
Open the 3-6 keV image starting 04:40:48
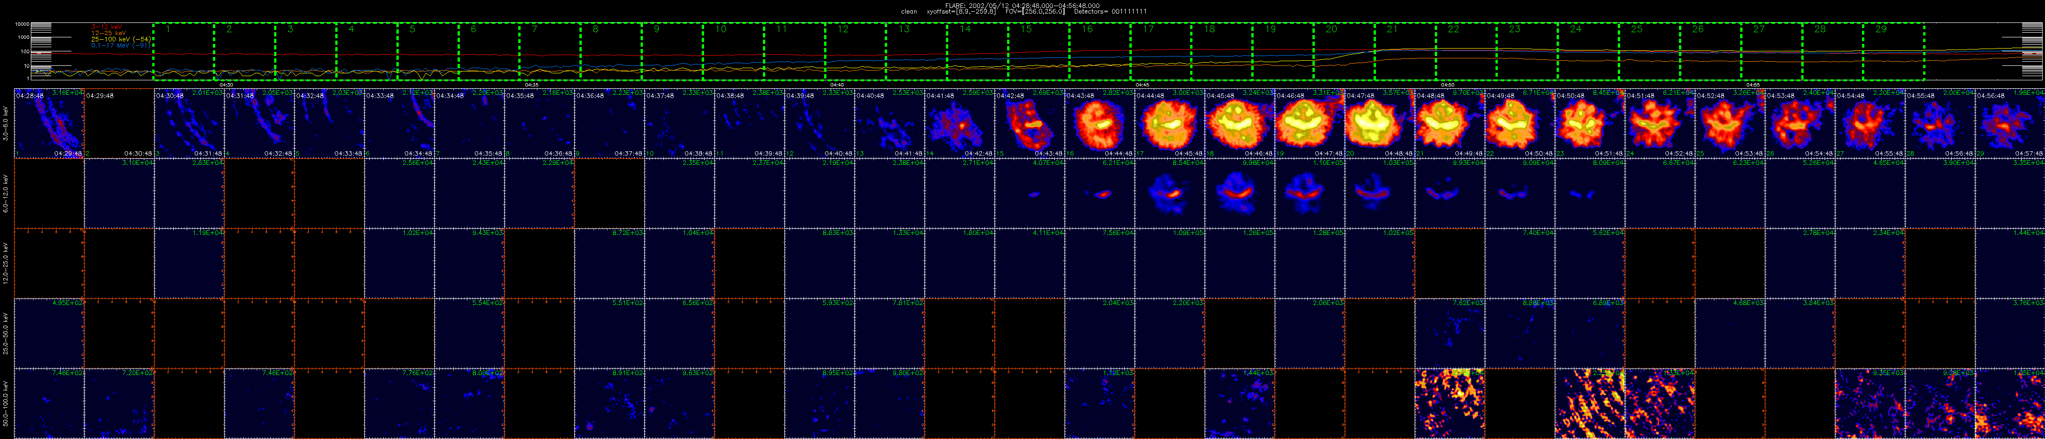[889, 123]
